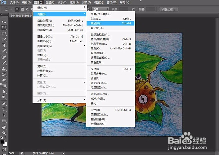This screenshot has height=155, width=219.
Task: Select the Rectangle shape tool
Action: coord(4,121)
